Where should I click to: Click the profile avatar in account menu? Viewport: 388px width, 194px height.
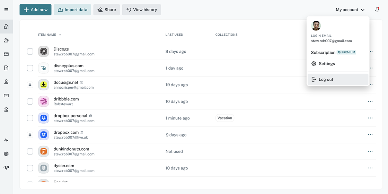[x=316, y=26]
